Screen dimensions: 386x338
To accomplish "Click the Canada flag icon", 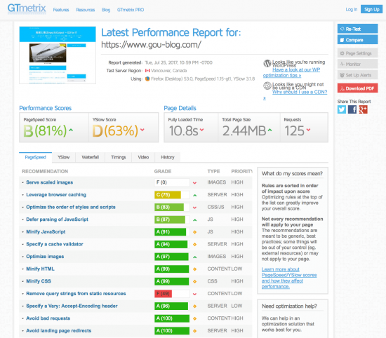I will click(x=147, y=71).
